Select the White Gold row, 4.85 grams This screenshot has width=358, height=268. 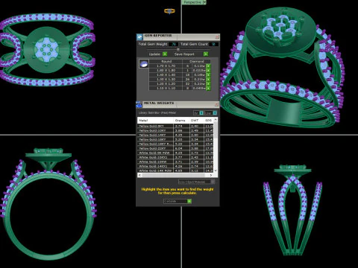coord(175,170)
